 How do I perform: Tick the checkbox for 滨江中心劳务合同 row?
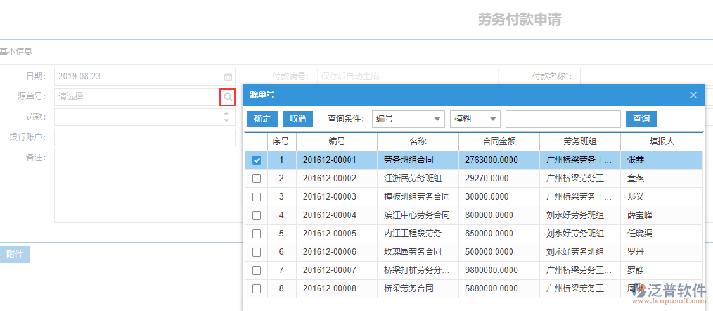click(x=257, y=215)
